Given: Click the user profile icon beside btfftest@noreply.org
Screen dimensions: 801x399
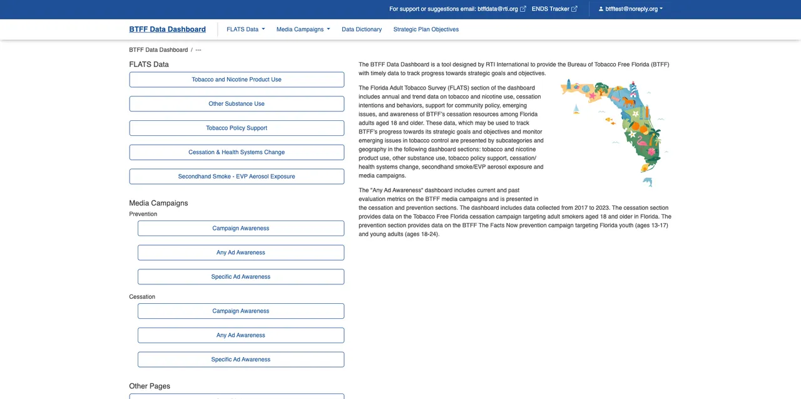Looking at the screenshot, I should point(601,9).
